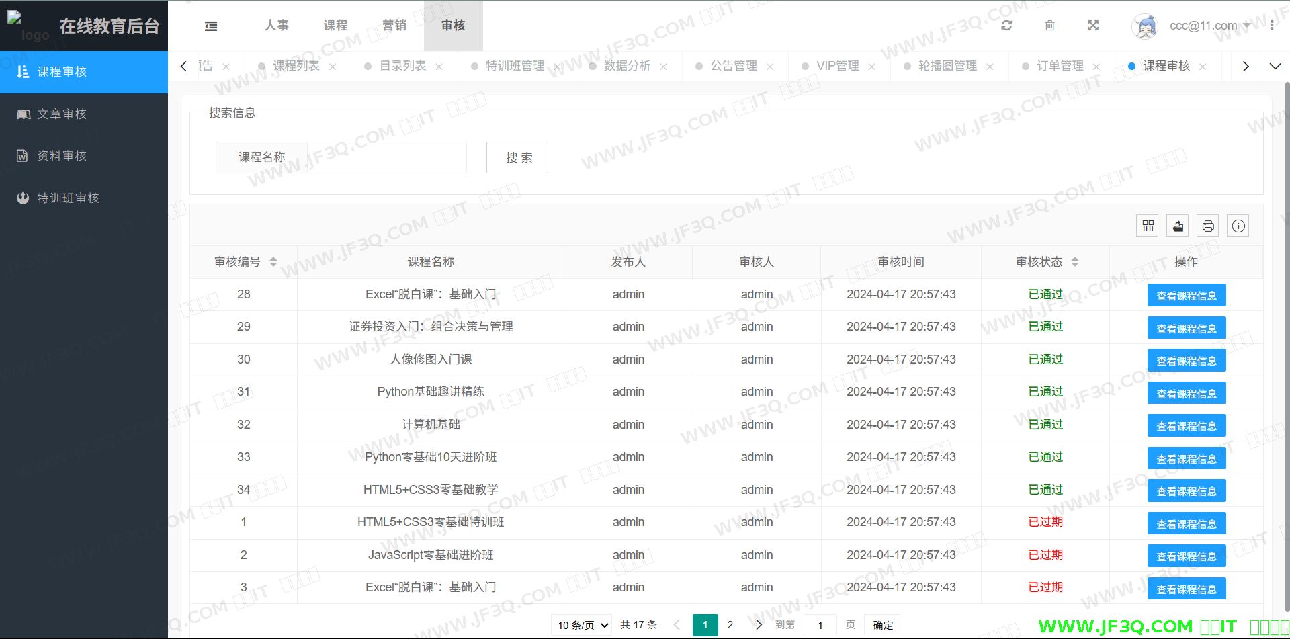
Task: Click the refresh icon in top bar
Action: pos(1006,26)
